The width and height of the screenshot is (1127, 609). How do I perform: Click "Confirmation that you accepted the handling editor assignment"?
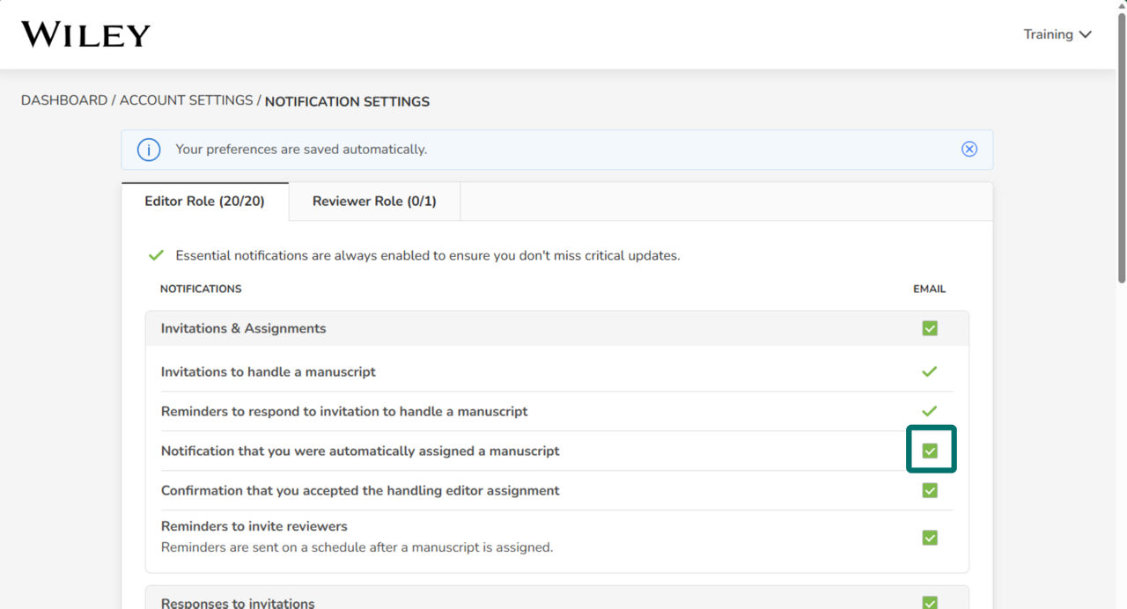(x=360, y=490)
